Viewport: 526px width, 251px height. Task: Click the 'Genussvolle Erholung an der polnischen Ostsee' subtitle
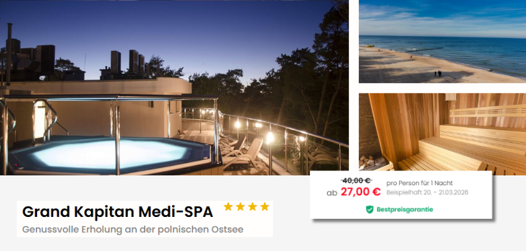pyautogui.click(x=133, y=230)
